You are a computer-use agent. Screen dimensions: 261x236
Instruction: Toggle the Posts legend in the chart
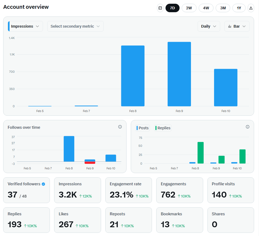142,128
